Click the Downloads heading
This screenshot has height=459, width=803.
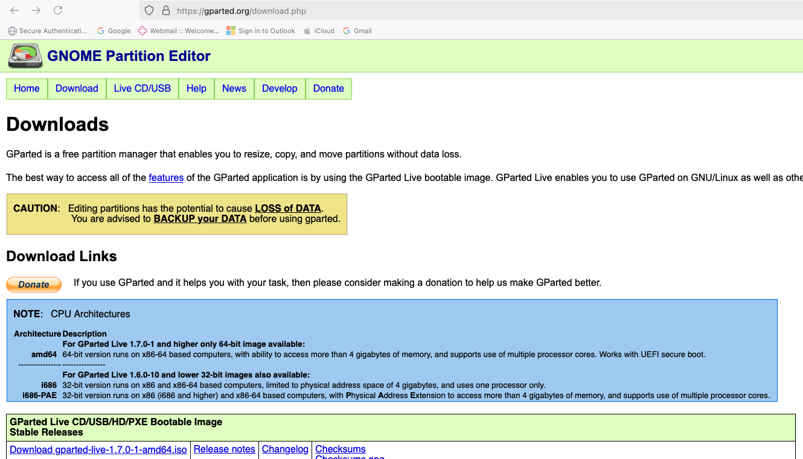[57, 124]
